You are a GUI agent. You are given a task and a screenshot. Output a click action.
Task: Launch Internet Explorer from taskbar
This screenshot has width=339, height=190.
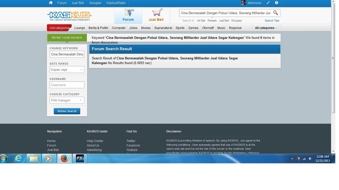(18, 159)
